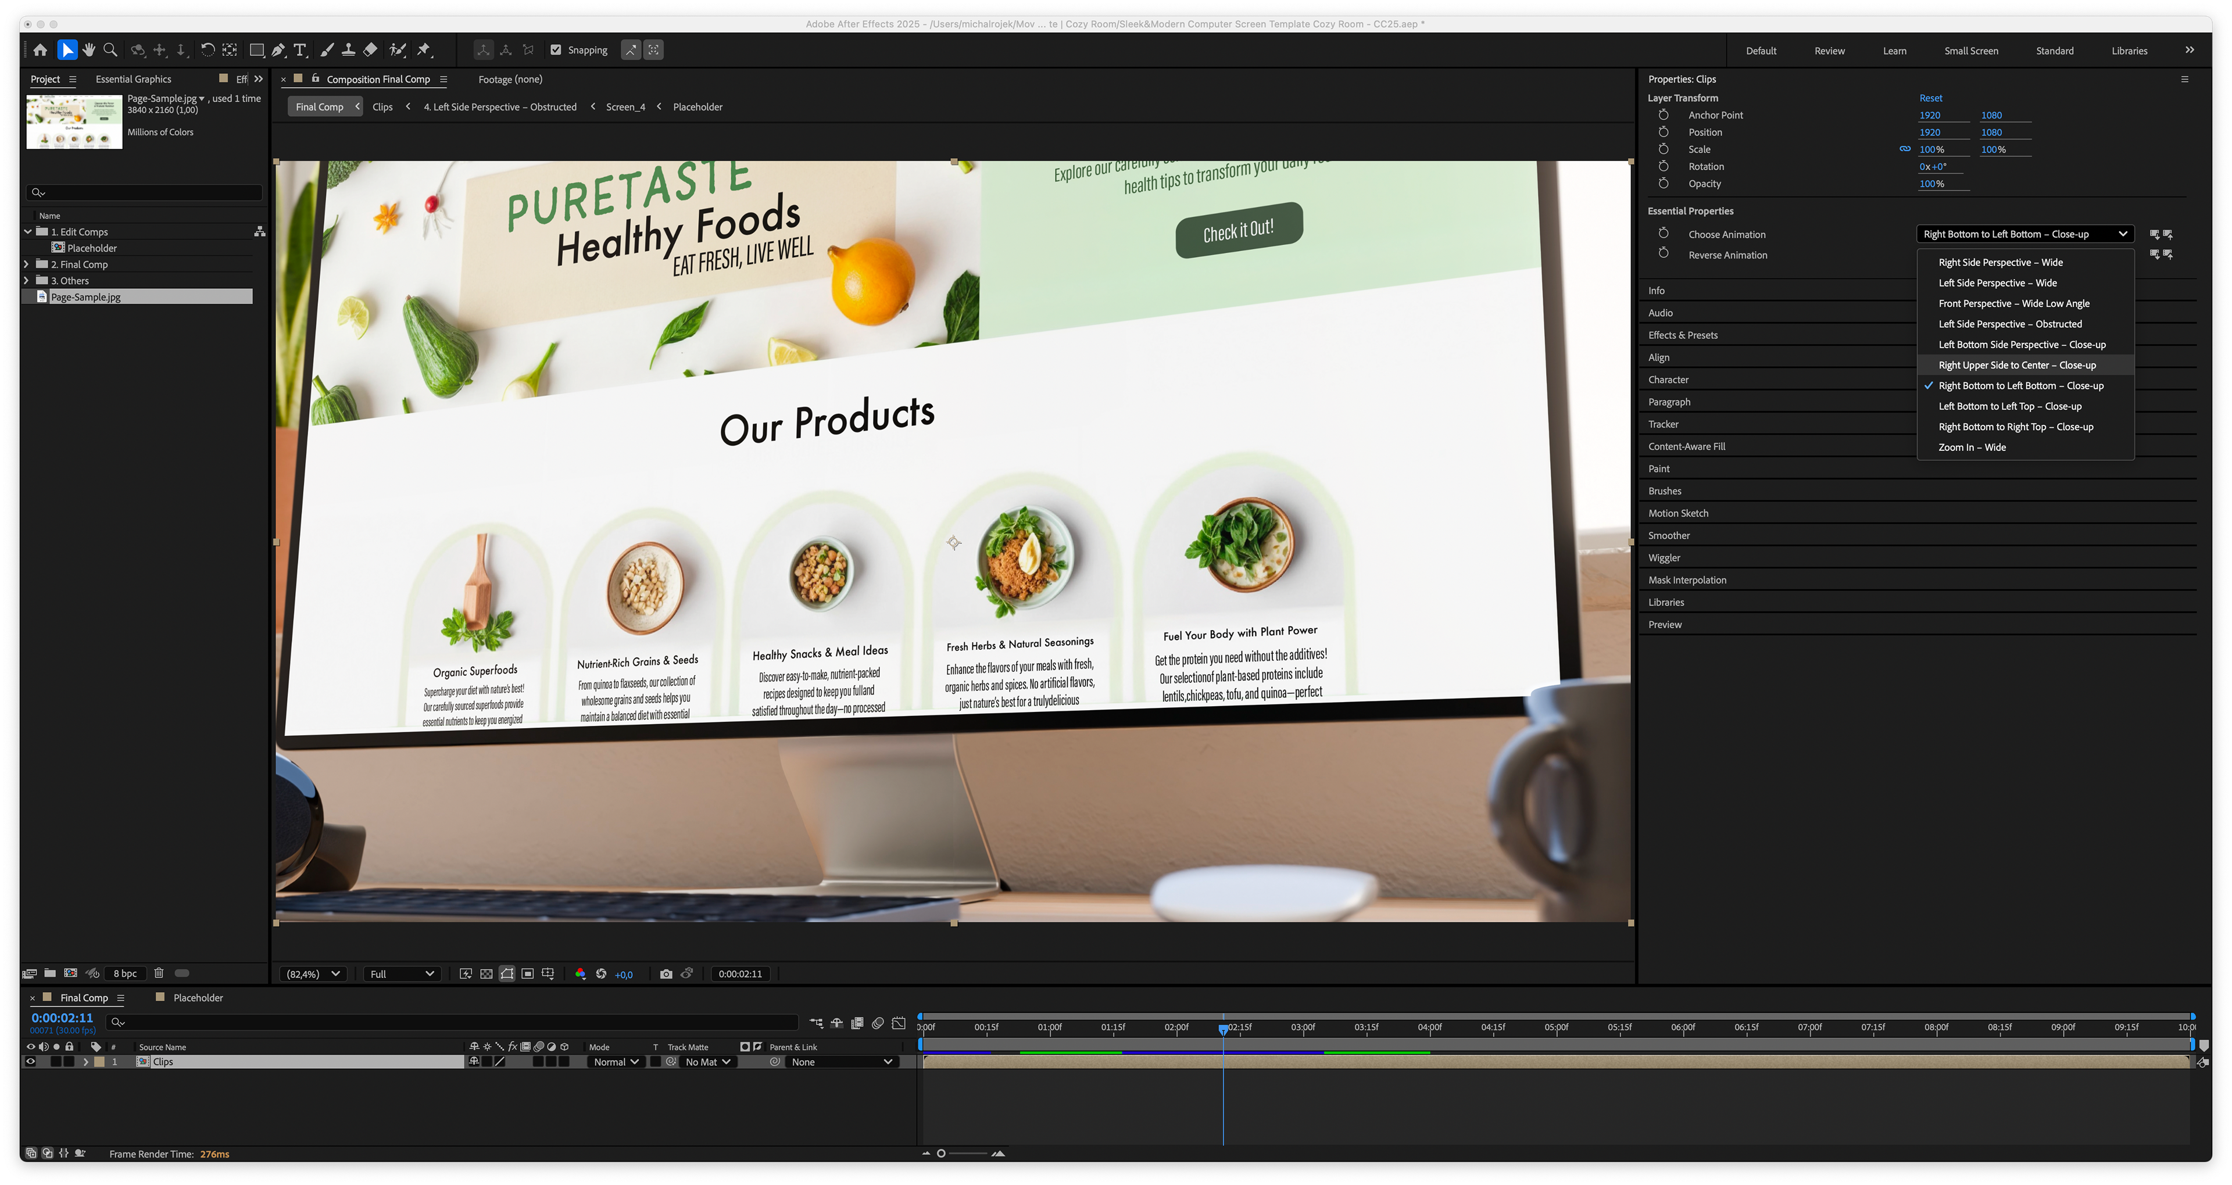Select the Pen tool

[x=278, y=50]
